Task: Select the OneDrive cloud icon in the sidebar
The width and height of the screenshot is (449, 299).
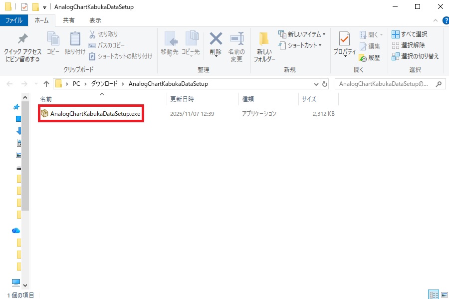Action: 15,230
